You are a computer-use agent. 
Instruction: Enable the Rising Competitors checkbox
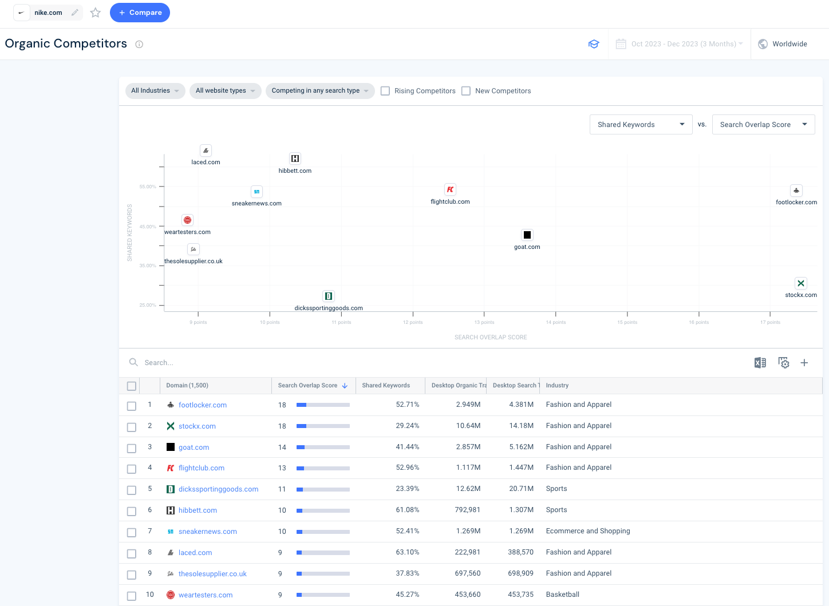point(385,91)
